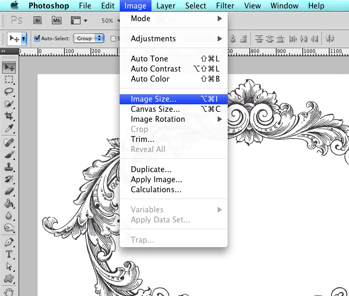Distribute top edges icon
The height and width of the screenshot is (296, 349).
[x=259, y=39]
